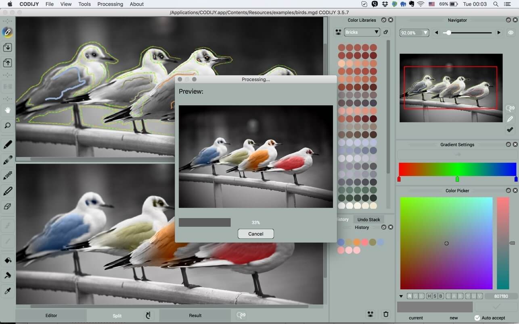Click the rotate icon beside Split
The height and width of the screenshot is (324, 519).
tap(148, 315)
